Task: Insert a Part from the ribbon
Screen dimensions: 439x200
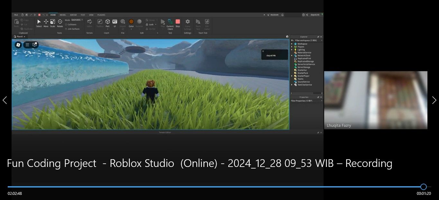Action: point(108,23)
